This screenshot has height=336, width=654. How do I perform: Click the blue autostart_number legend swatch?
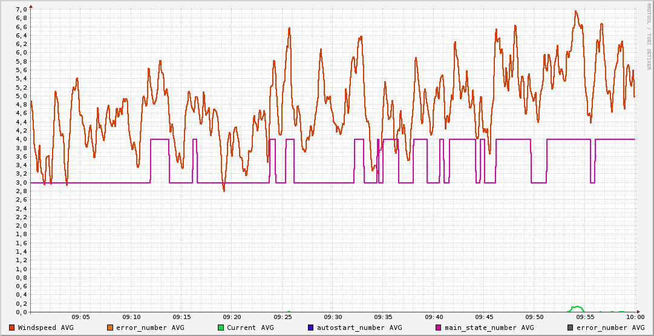311,328
